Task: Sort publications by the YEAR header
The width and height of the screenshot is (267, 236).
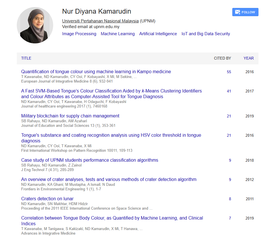Action: [x=249, y=58]
